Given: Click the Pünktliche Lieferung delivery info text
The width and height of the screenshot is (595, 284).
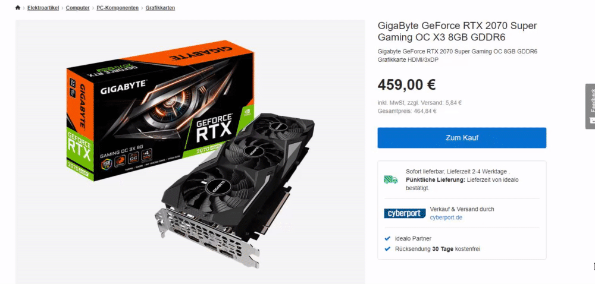Looking at the screenshot, I should tap(462, 184).
